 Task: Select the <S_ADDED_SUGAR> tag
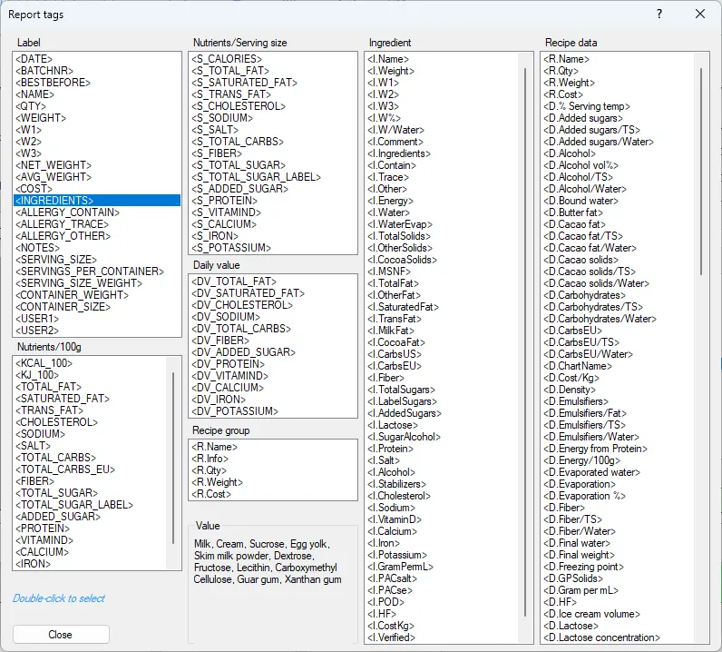[x=239, y=189]
